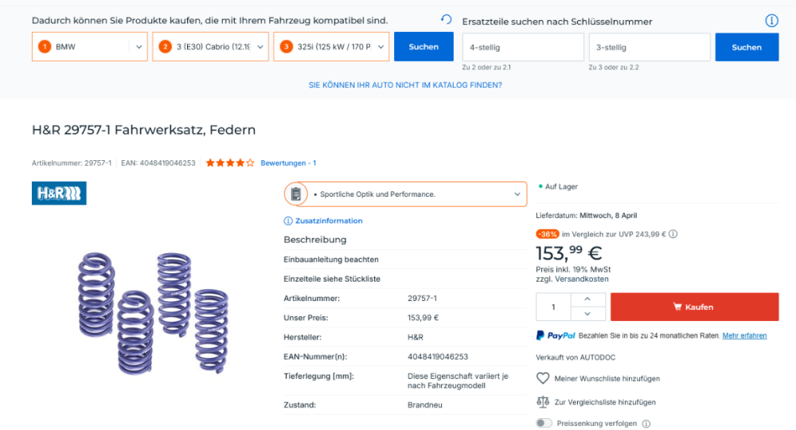796x430 pixels.
Task: Enable the Preissenkung verfolgen toggle
Action: (544, 424)
